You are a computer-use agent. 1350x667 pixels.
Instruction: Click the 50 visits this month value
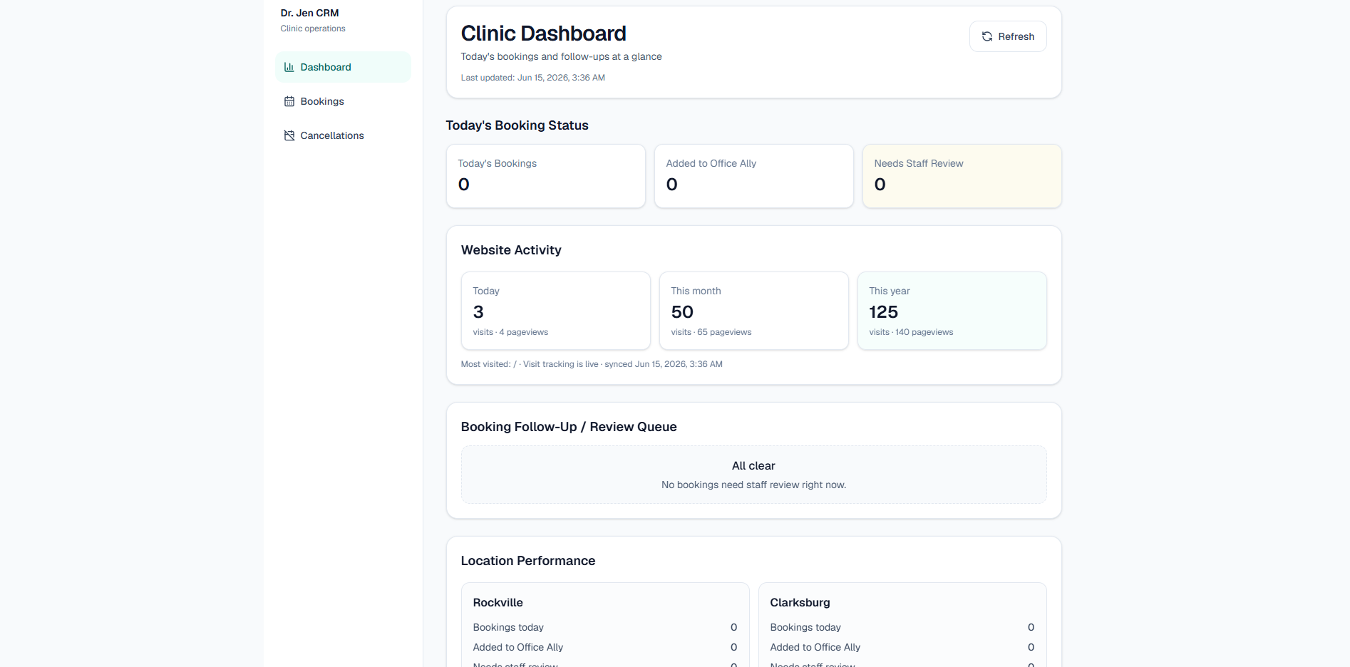click(682, 312)
